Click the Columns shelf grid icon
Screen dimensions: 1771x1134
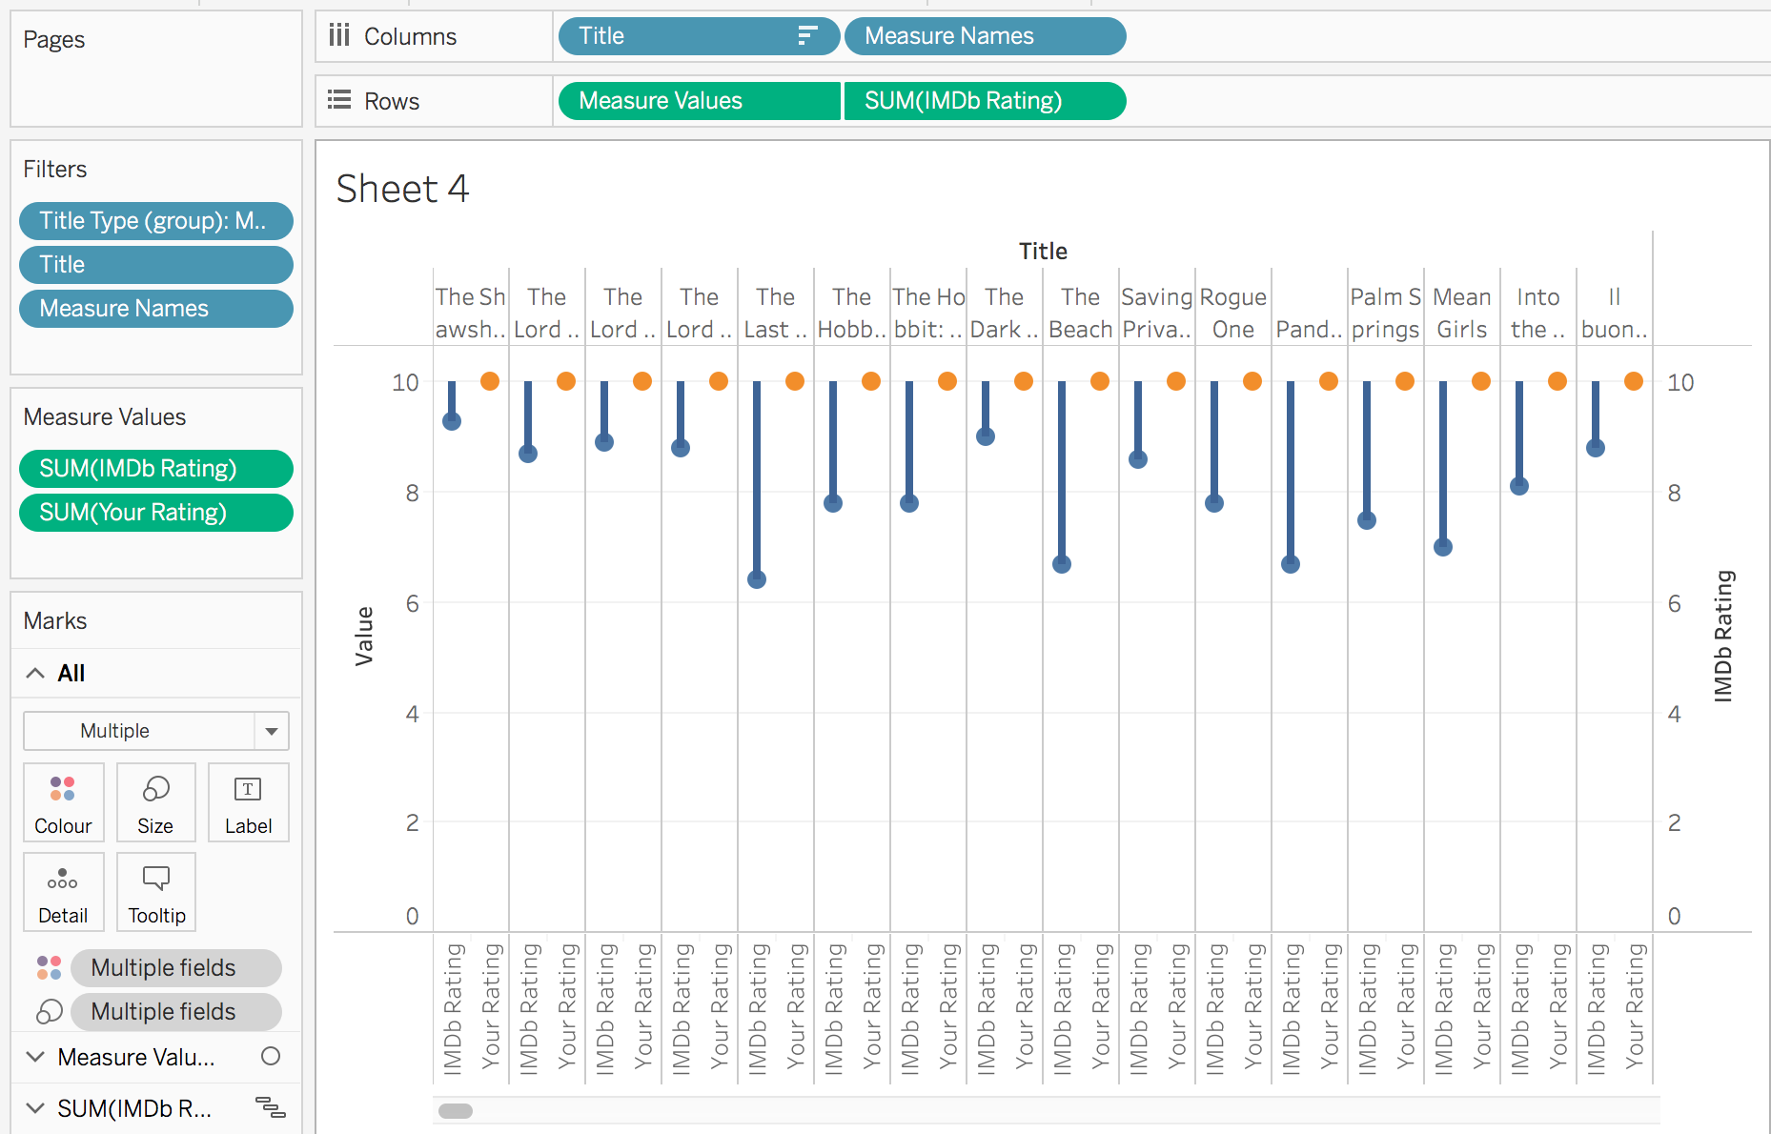pyautogui.click(x=338, y=34)
